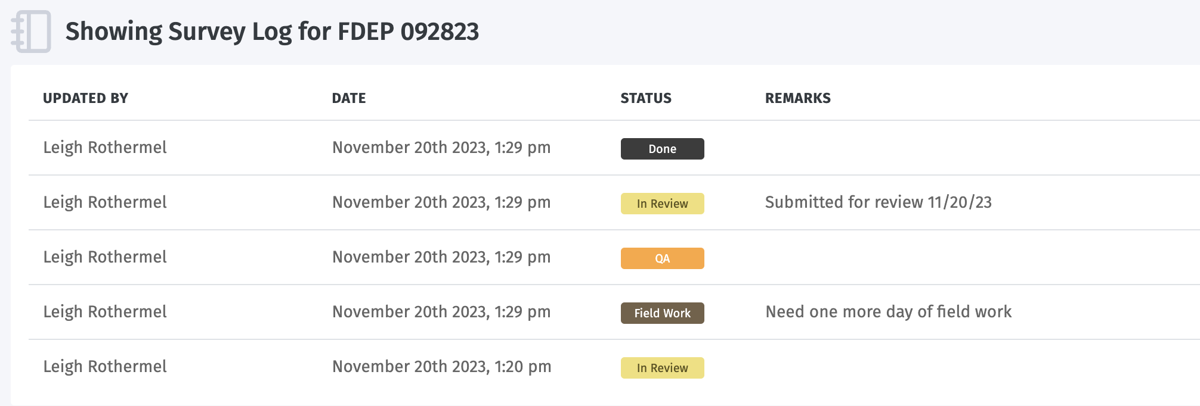
Task: Click Leigh Rothermel in the third row
Action: 105,257
